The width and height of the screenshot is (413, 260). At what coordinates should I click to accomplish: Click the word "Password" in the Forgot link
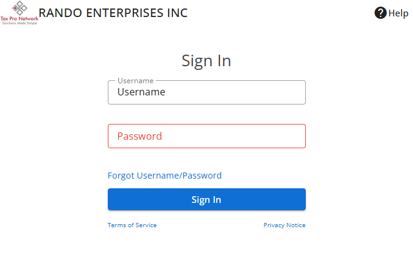(202, 176)
